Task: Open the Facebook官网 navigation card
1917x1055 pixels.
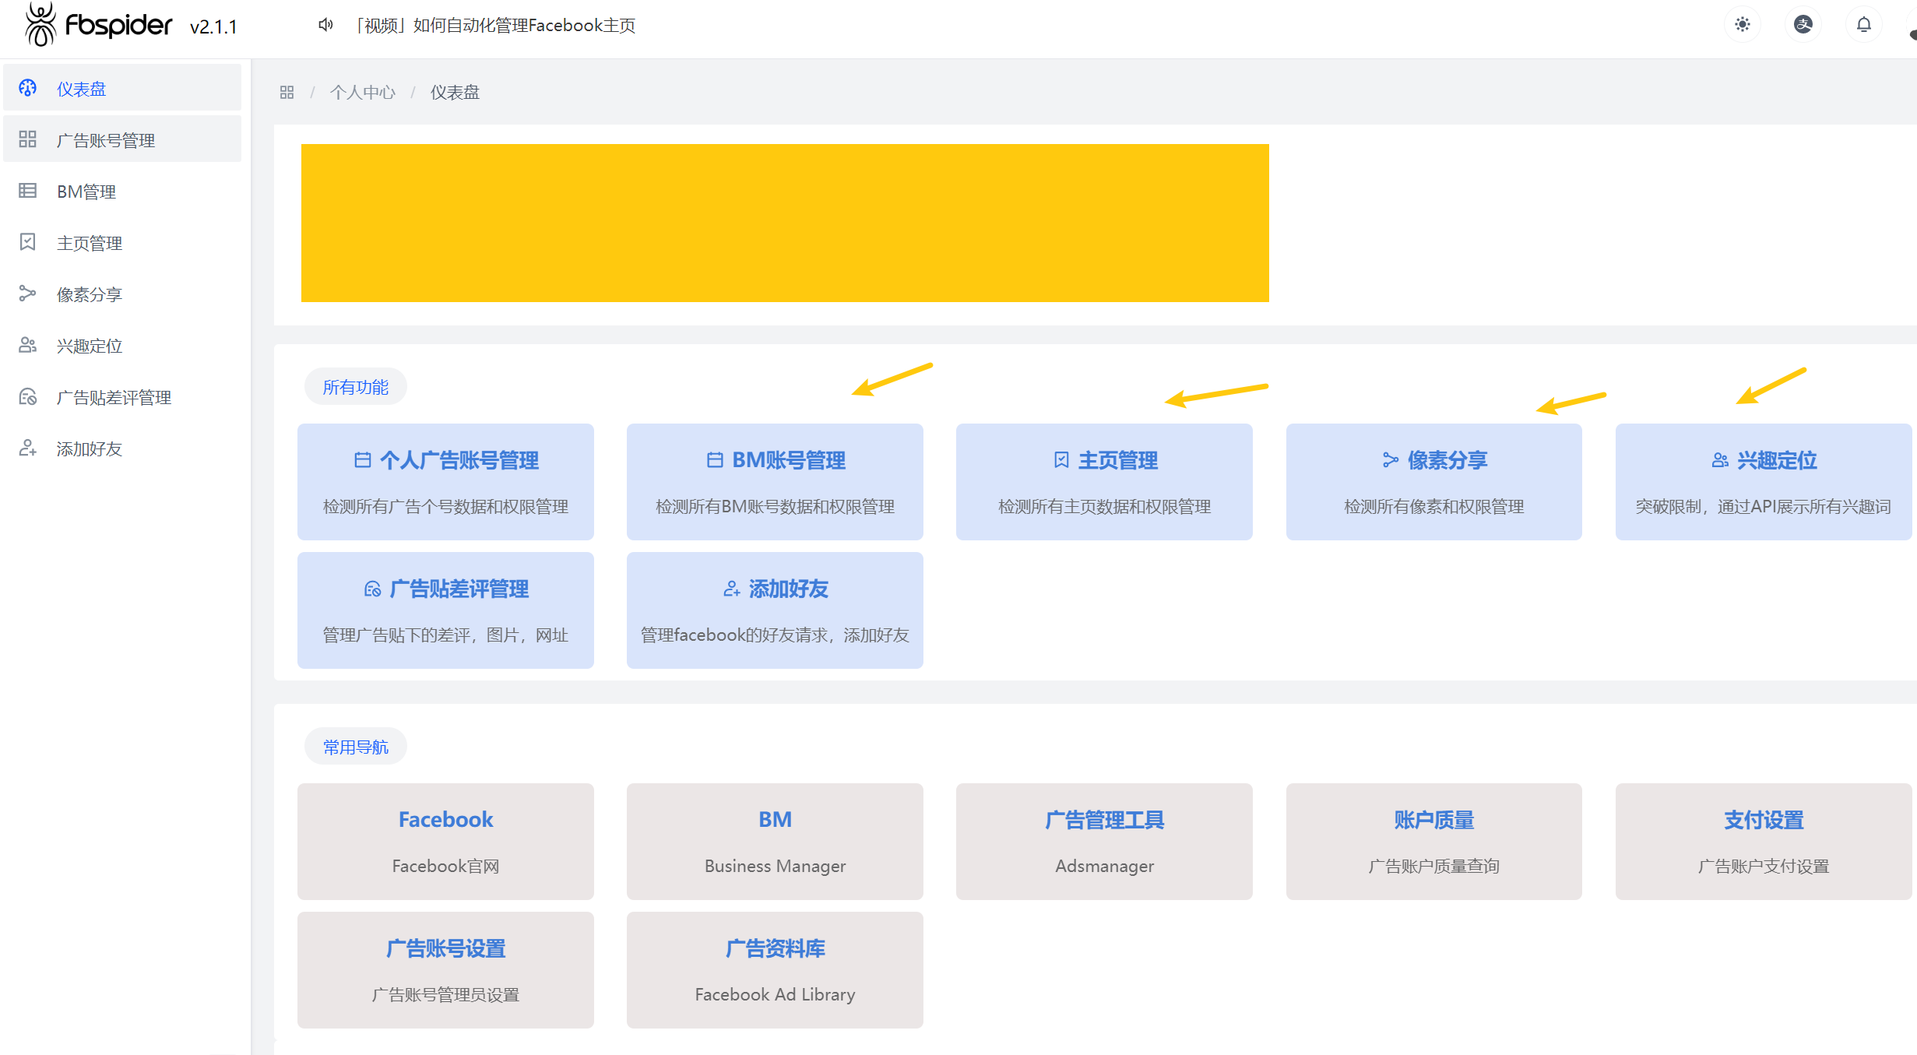Action: tap(445, 841)
